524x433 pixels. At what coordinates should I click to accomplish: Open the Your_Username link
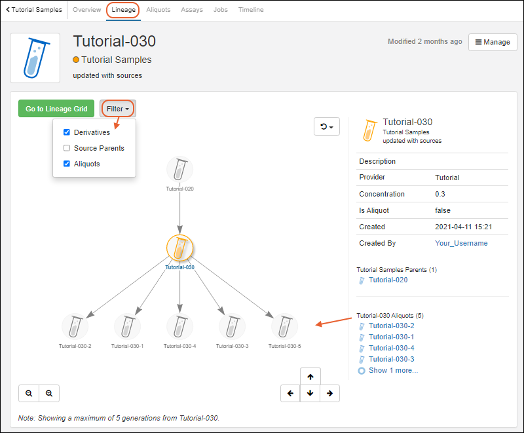click(x=461, y=243)
